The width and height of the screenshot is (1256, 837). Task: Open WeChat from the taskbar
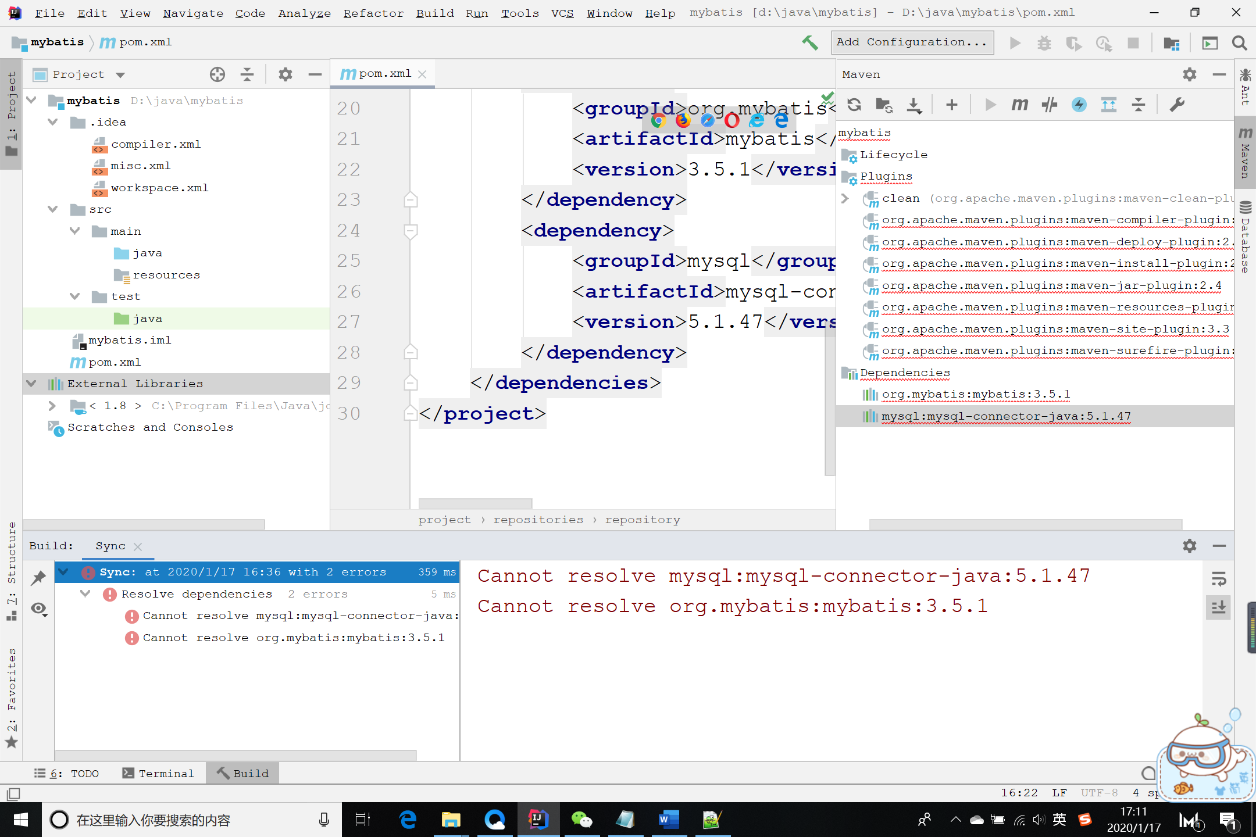click(x=581, y=820)
